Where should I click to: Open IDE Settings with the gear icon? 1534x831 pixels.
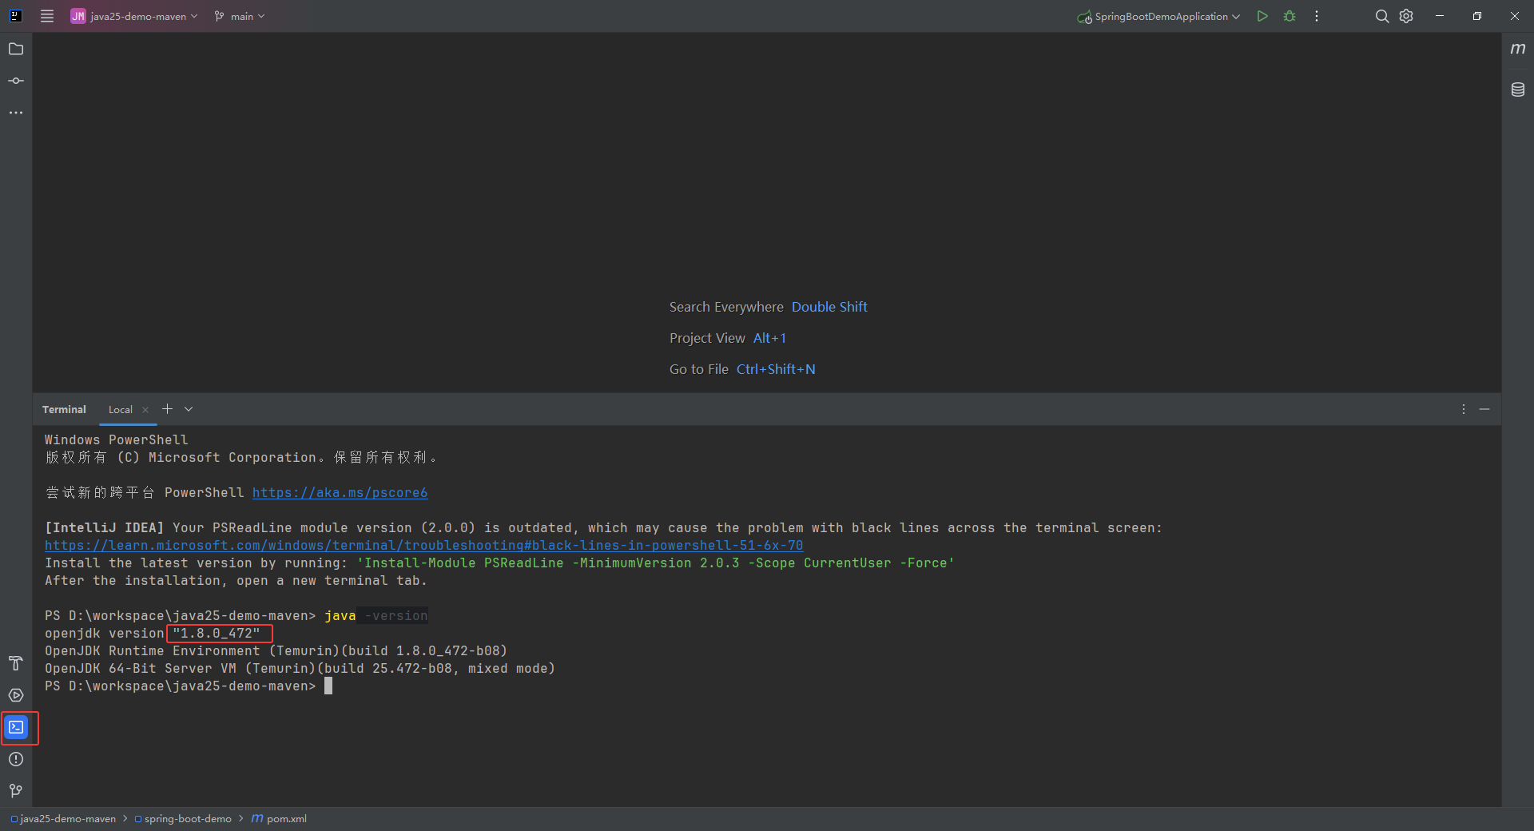(x=1406, y=16)
